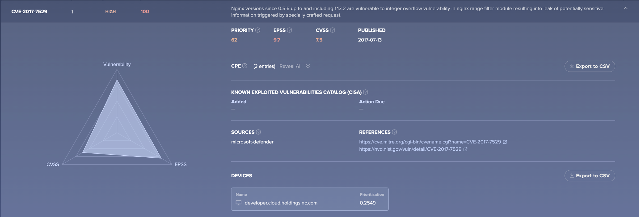Viewport: 641px width, 218px height.
Task: Click external-link icon beside NVD reference
Action: (465, 149)
